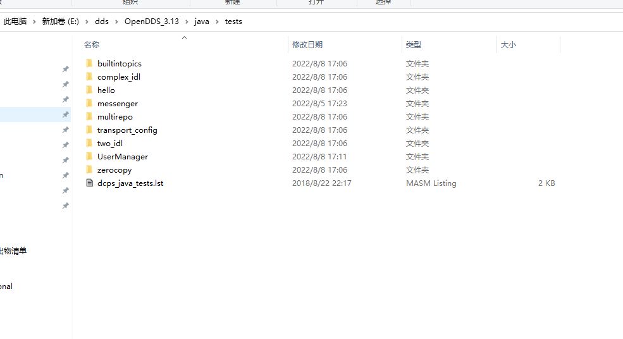Image resolution: width=623 pixels, height=339 pixels.
Task: Select the hello folder icon
Action: (89, 90)
